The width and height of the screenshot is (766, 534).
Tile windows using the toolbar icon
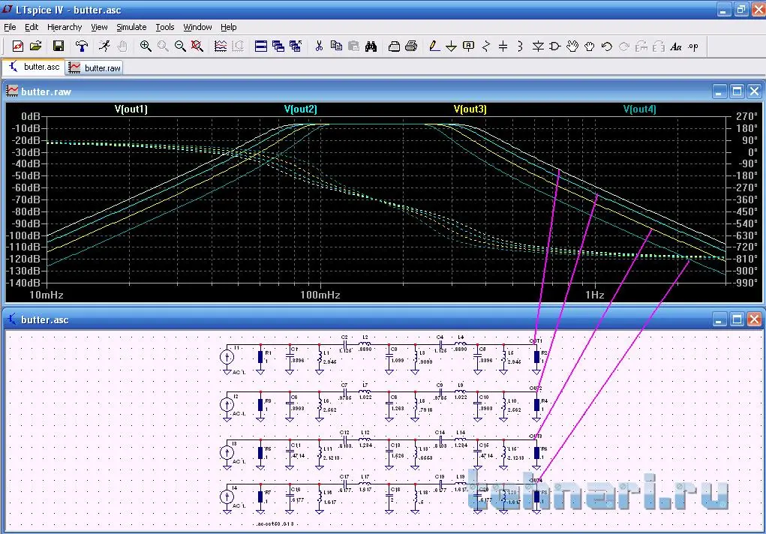(261, 46)
